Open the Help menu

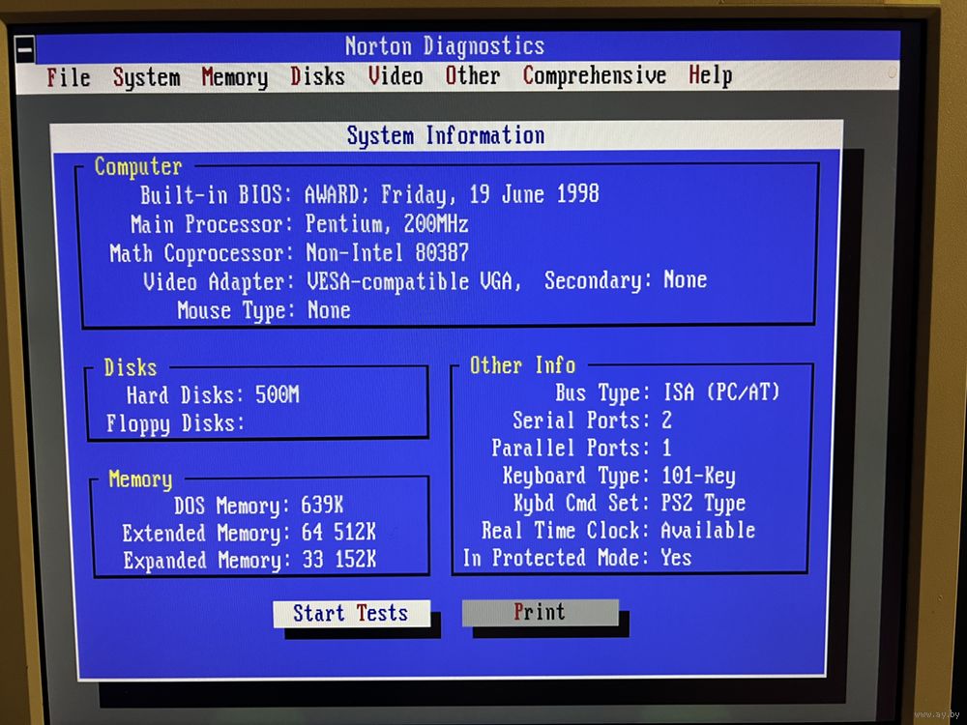pos(711,75)
